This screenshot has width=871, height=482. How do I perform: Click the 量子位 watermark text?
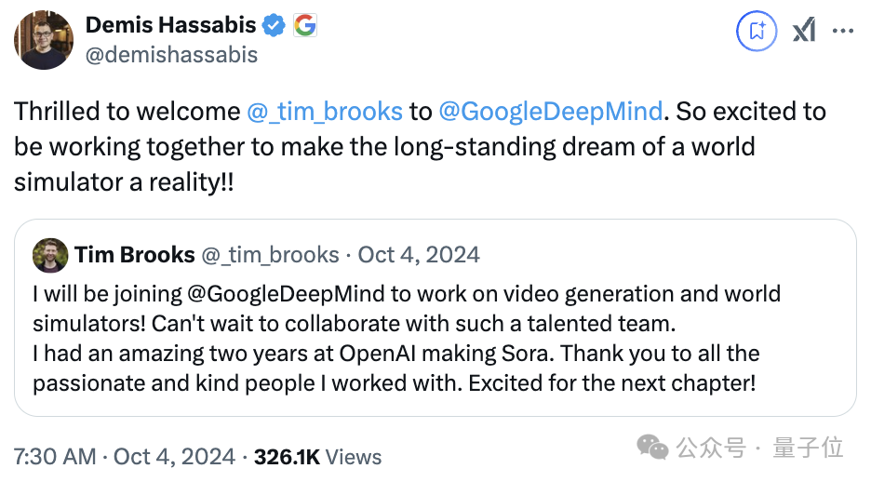pyautogui.click(x=808, y=449)
